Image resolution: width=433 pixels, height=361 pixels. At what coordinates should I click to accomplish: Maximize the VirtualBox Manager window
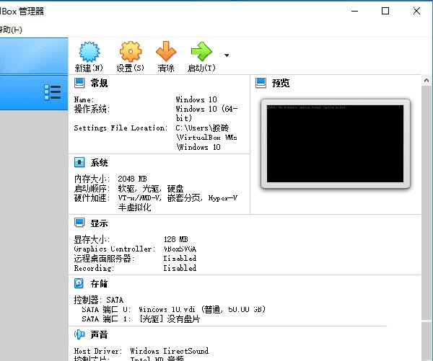pyautogui.click(x=385, y=11)
